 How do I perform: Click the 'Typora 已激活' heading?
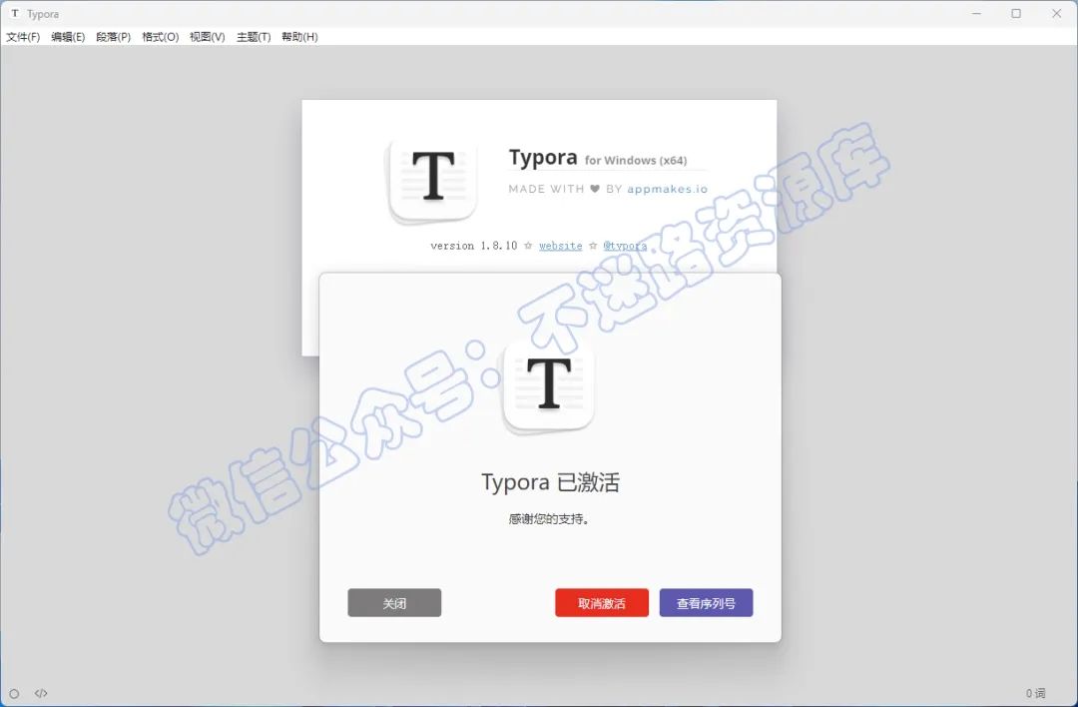[x=550, y=482]
